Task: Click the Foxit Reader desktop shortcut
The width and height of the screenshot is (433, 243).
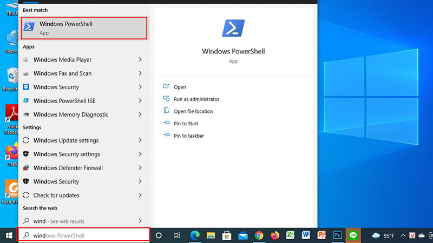Action: [10, 192]
